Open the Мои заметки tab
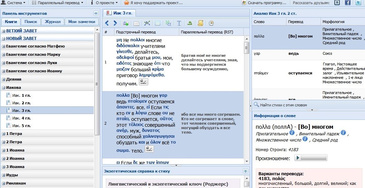The height and width of the screenshot is (188, 365). 81,22
